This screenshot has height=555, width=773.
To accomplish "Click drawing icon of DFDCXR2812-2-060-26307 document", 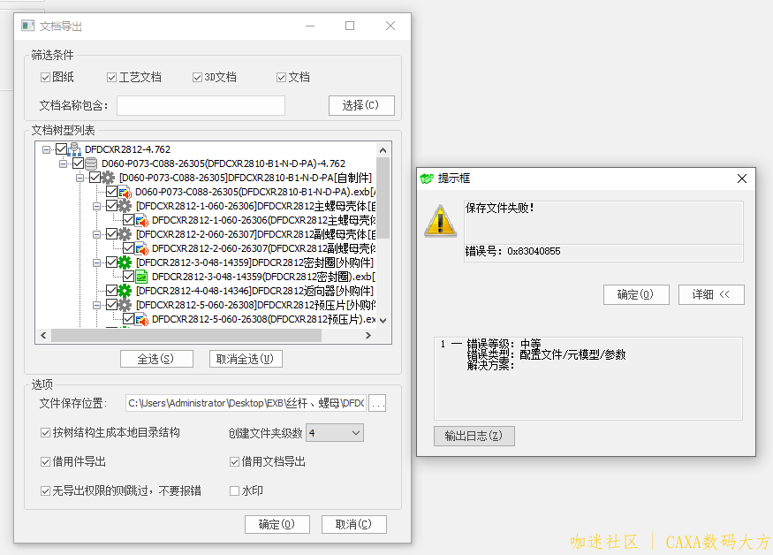I will point(142,248).
